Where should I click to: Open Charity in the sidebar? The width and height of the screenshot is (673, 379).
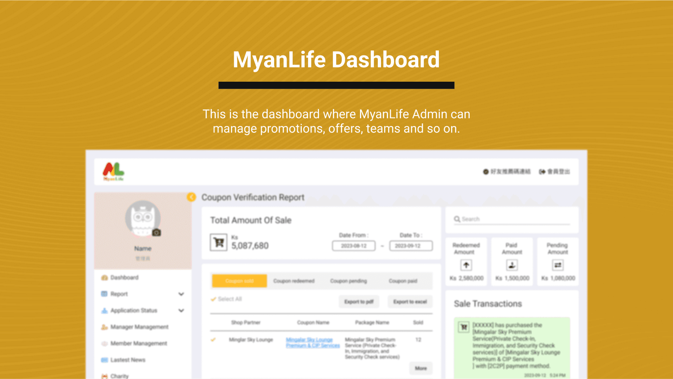click(x=120, y=376)
